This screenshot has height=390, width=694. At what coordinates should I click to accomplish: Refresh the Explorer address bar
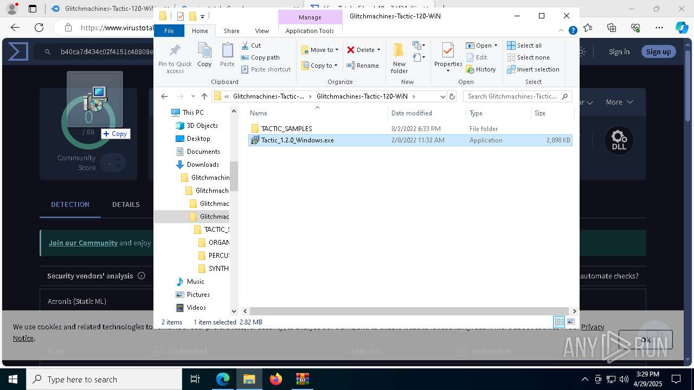pyautogui.click(x=452, y=96)
